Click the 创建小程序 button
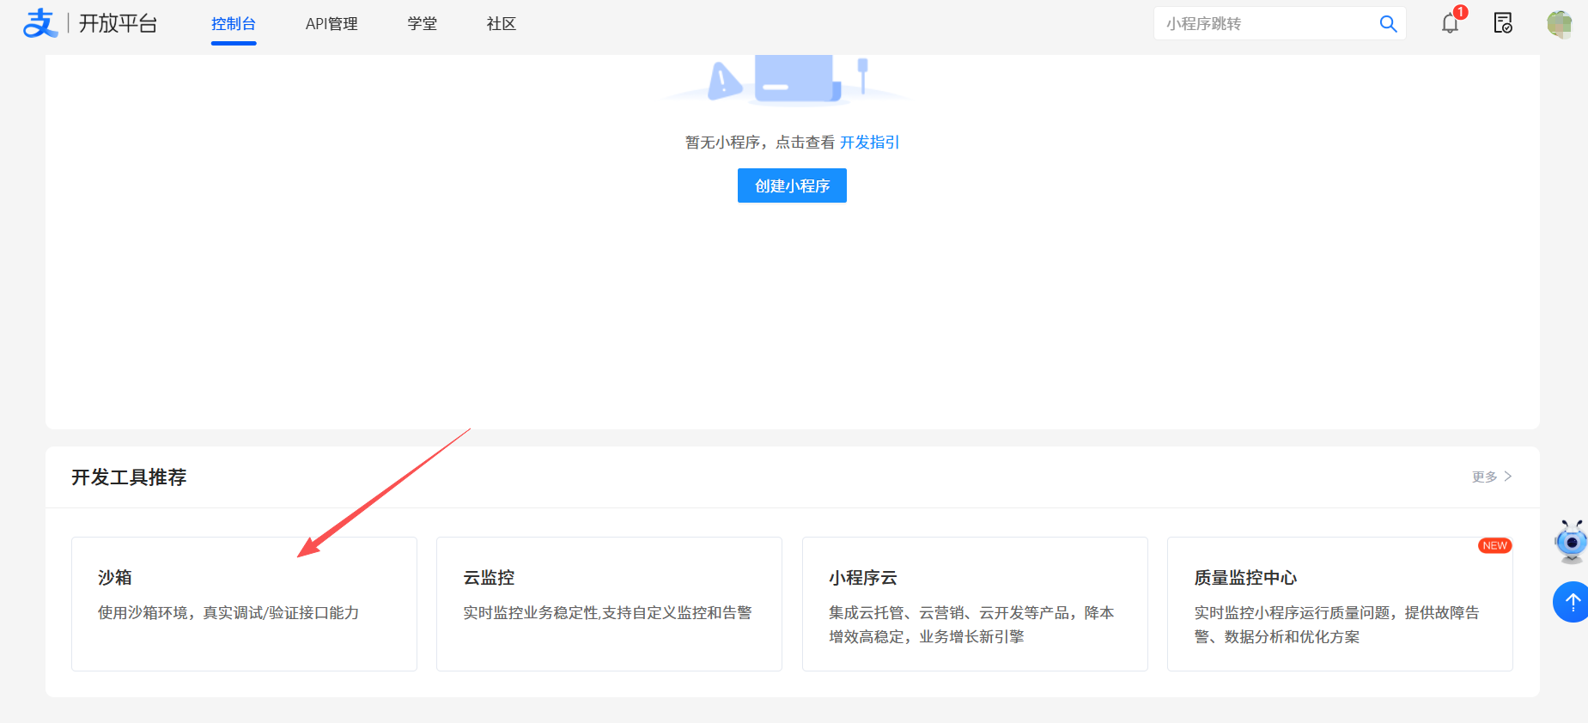1588x723 pixels. coord(792,185)
